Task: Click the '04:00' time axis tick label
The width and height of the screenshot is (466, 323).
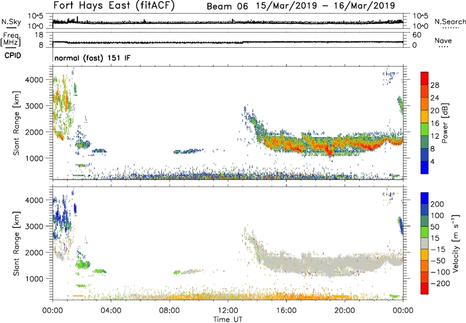Action: click(111, 311)
